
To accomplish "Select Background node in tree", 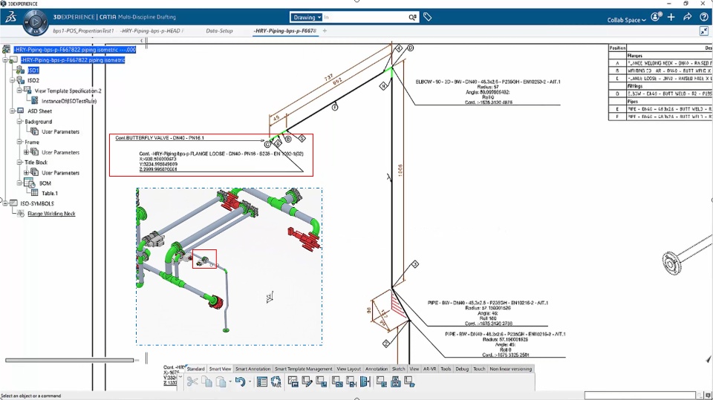I will tap(38, 122).
